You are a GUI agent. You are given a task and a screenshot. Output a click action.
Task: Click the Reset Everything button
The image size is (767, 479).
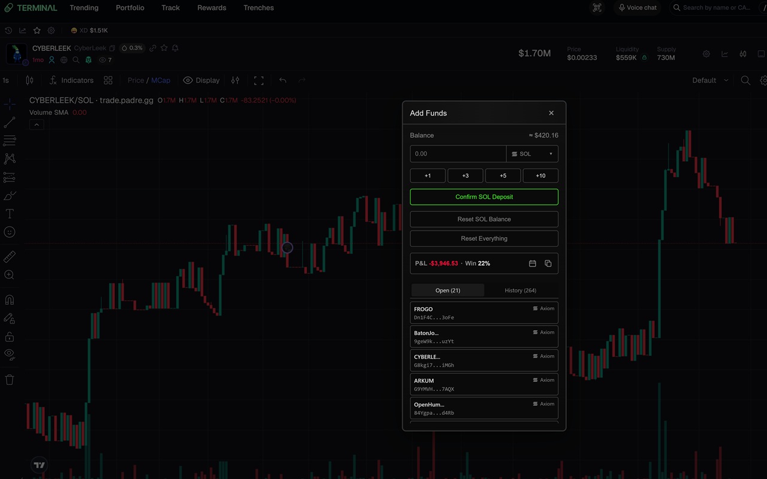(484, 238)
